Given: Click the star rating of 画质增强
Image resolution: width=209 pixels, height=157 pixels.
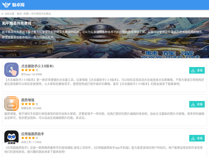Looking at the screenshot, I should [30, 104].
